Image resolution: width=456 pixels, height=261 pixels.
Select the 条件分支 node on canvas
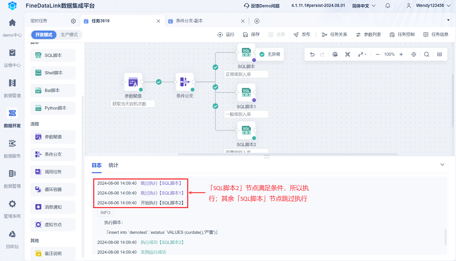[x=185, y=82]
